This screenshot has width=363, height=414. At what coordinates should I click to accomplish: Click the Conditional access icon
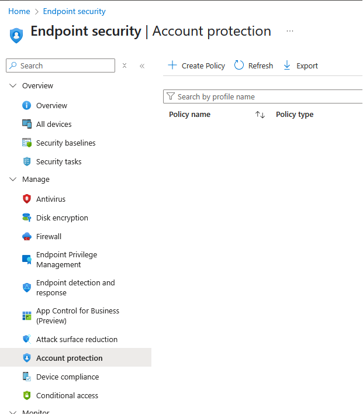pyautogui.click(x=26, y=396)
